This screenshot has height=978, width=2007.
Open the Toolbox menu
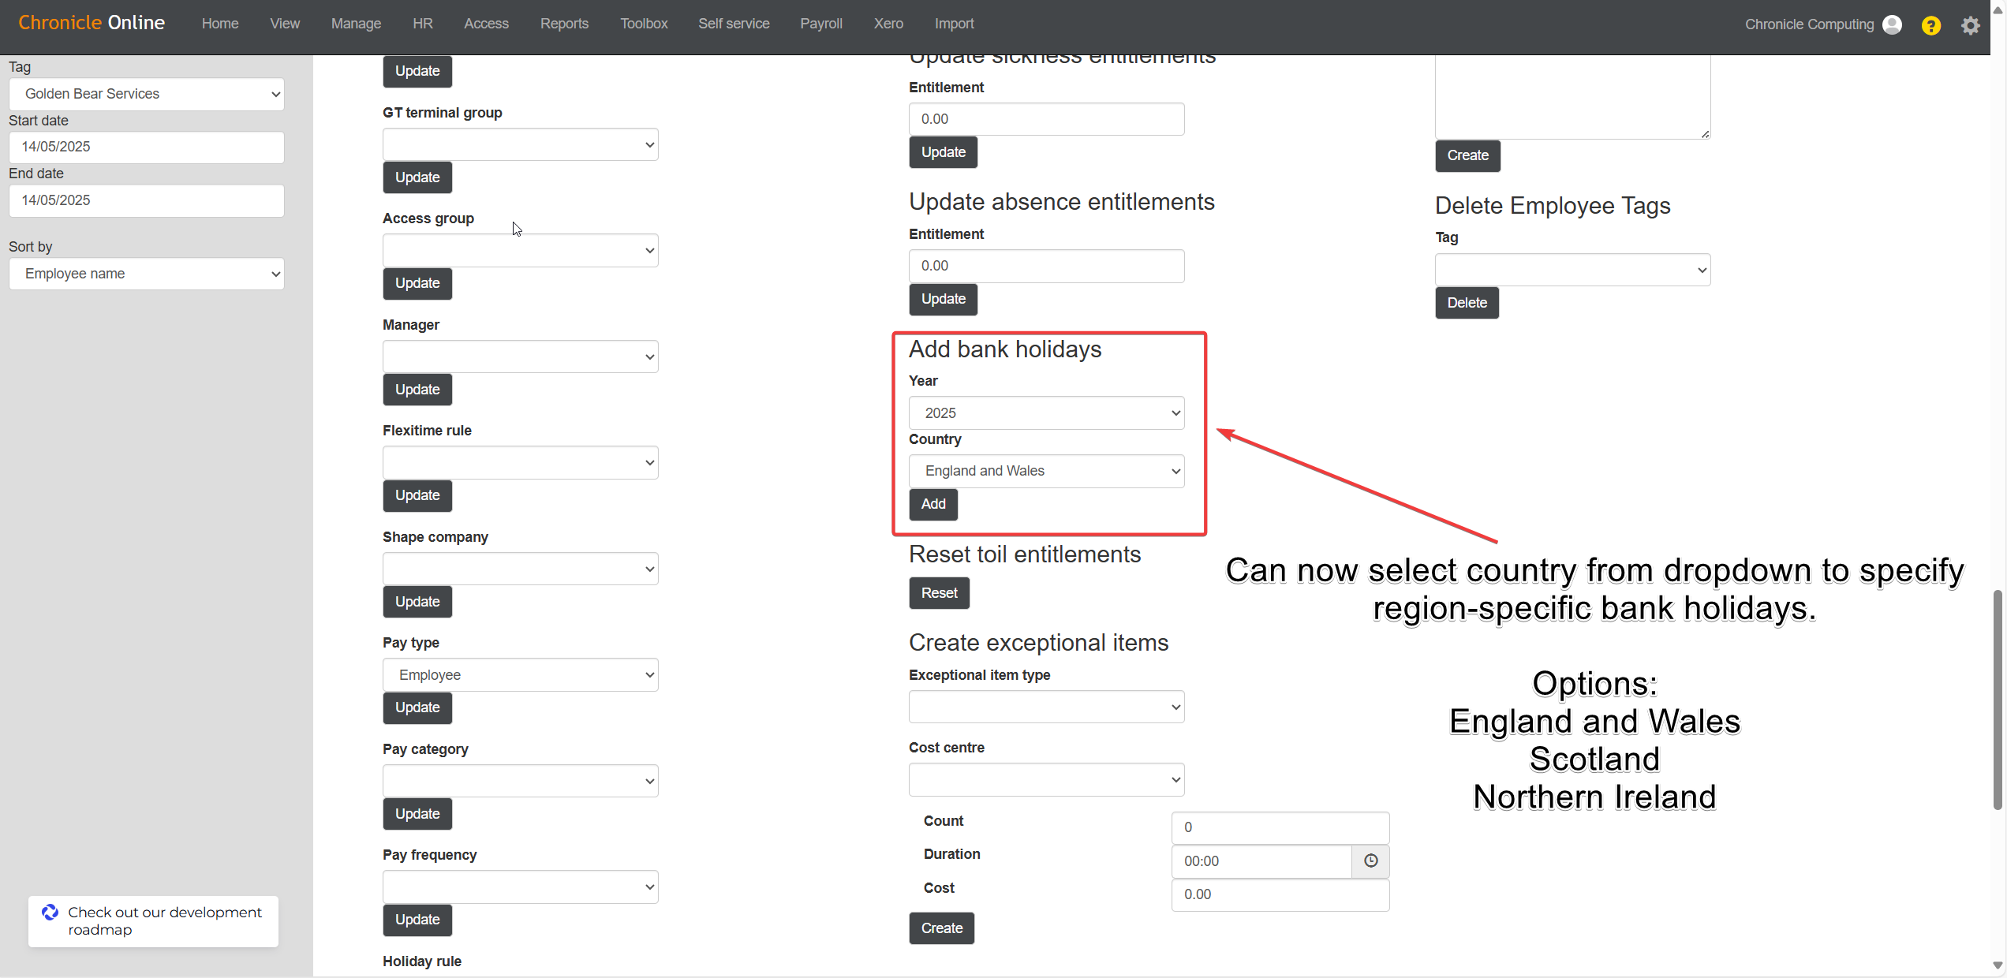pyautogui.click(x=643, y=24)
